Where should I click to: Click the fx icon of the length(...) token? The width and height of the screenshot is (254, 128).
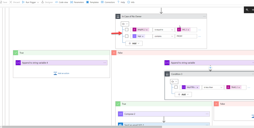(135, 30)
